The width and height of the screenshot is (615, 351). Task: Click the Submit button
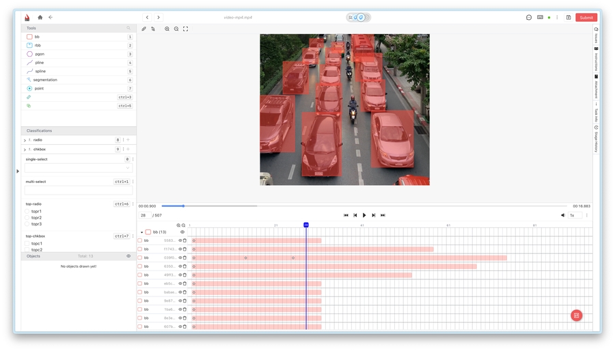point(586,18)
